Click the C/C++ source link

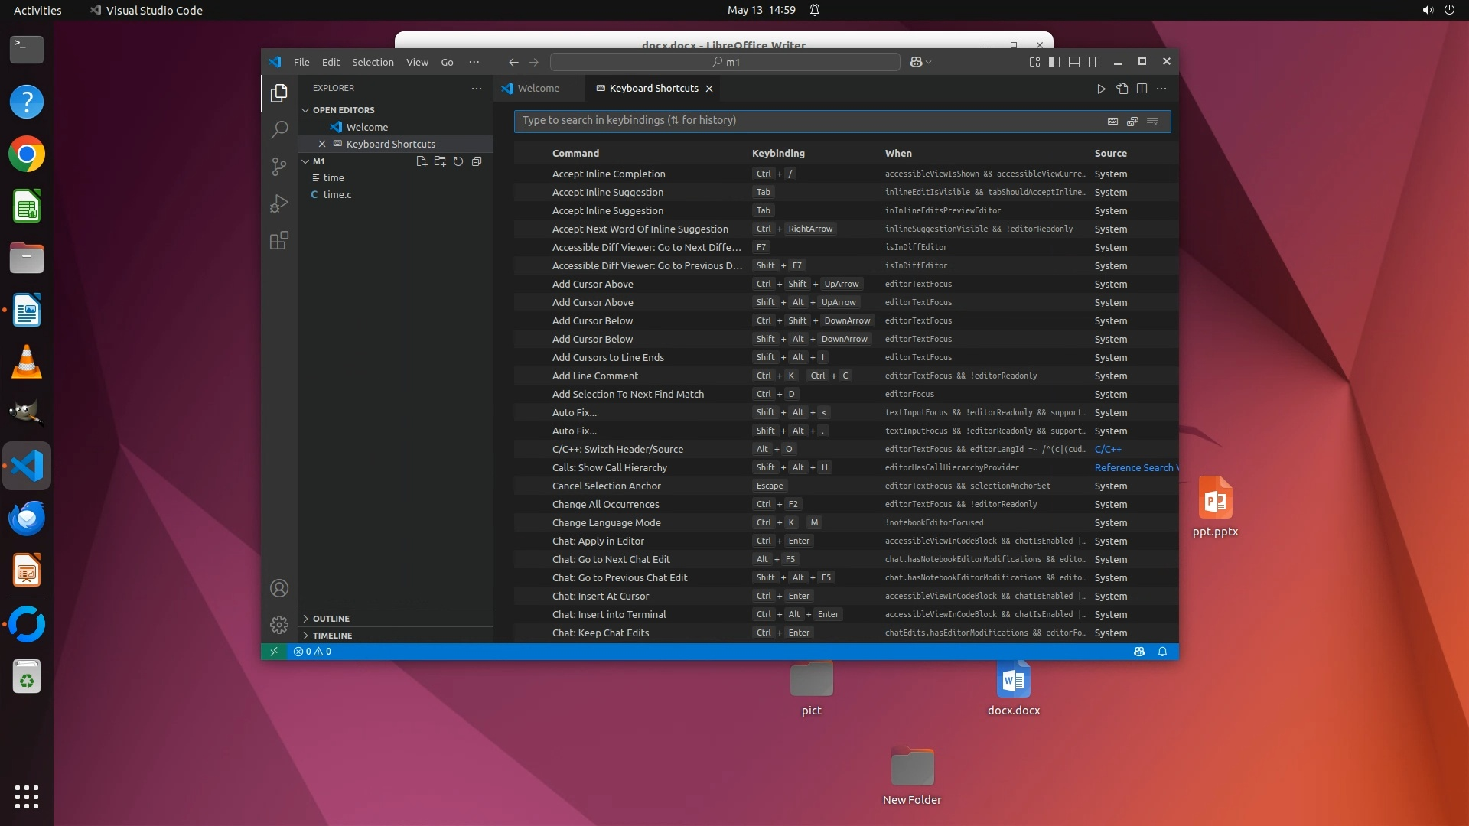(1108, 449)
